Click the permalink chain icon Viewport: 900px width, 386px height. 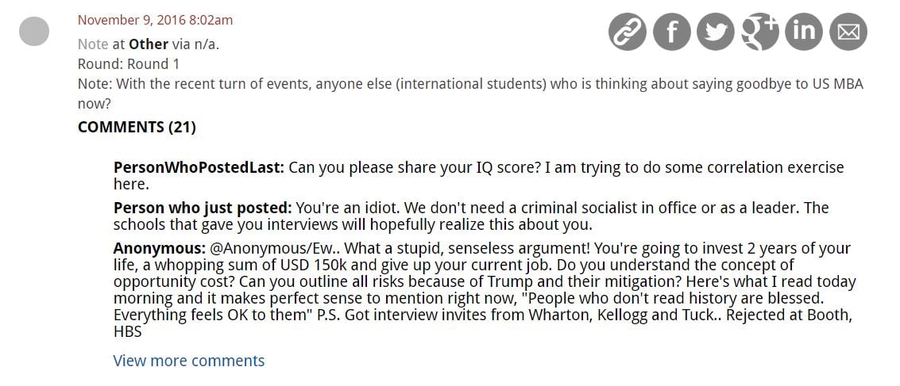point(628,32)
